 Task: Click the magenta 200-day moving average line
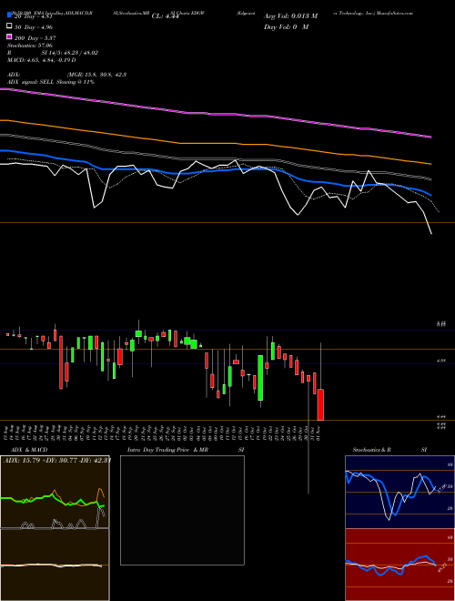click(x=216, y=114)
